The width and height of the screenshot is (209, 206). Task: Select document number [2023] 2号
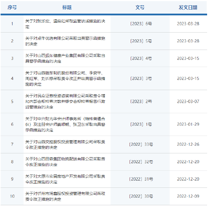(x=141, y=101)
